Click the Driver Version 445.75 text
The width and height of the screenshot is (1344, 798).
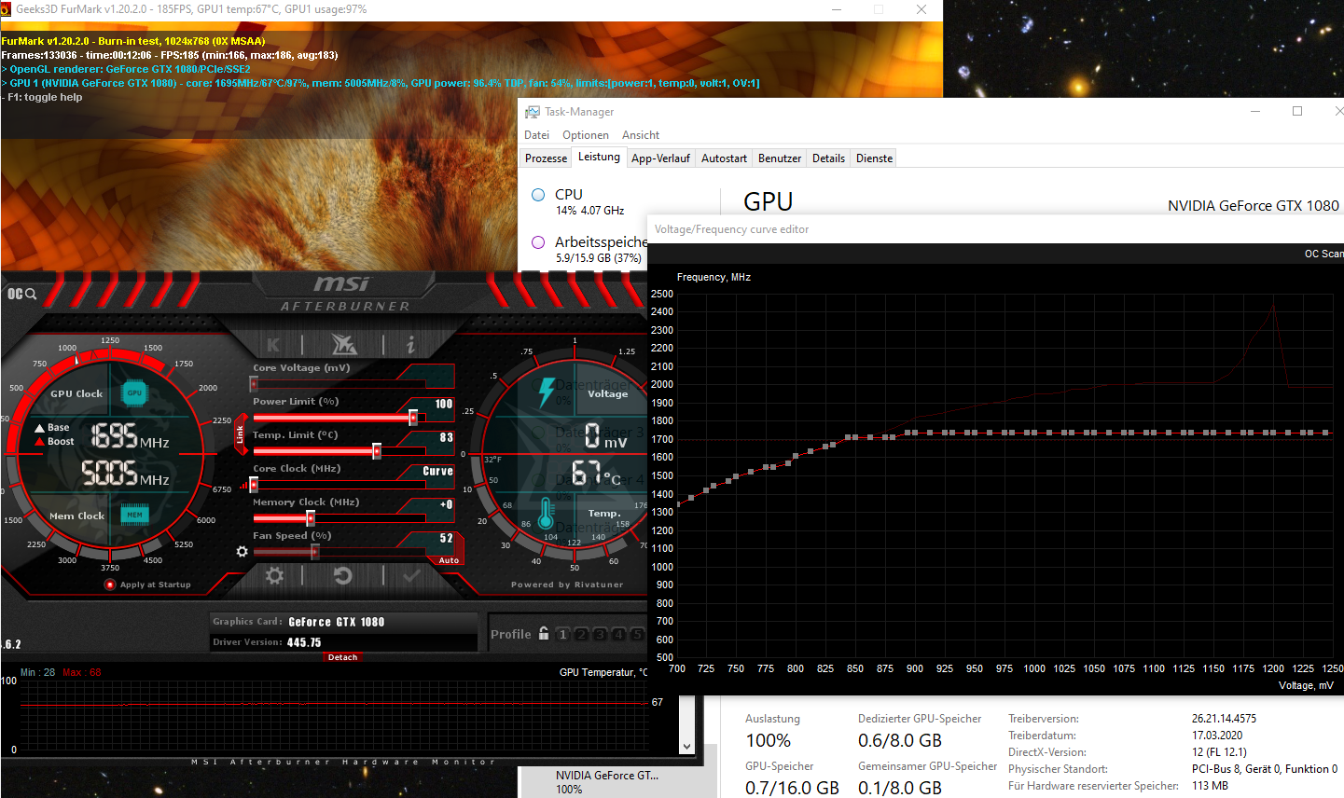coord(304,642)
